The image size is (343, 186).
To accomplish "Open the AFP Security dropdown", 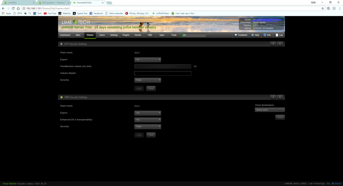I will [147, 80].
